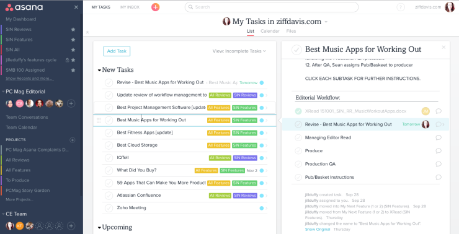
Task: Collapse the PC Mag Editorial team section
Action: coord(3,92)
